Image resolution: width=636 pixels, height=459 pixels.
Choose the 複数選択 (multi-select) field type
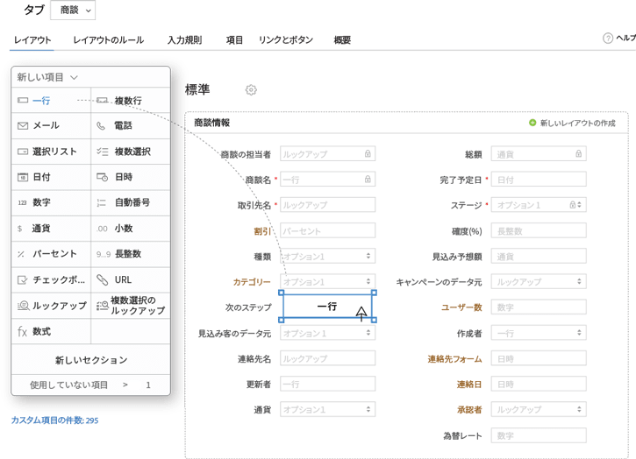coord(132,152)
